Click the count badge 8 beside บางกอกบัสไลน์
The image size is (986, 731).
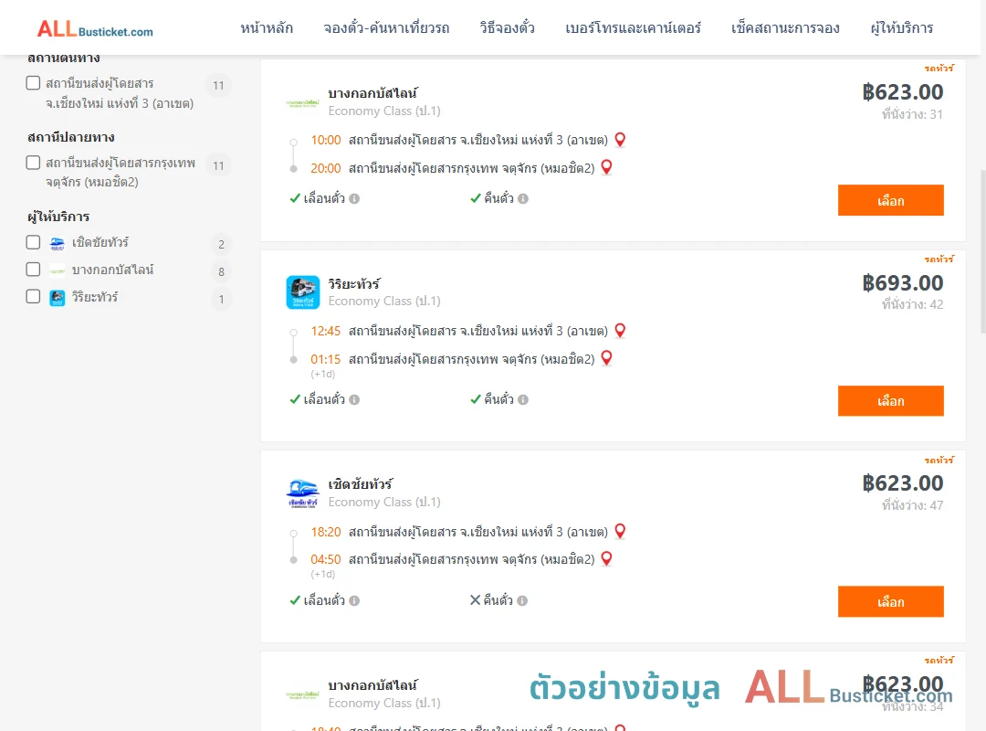coord(221,272)
